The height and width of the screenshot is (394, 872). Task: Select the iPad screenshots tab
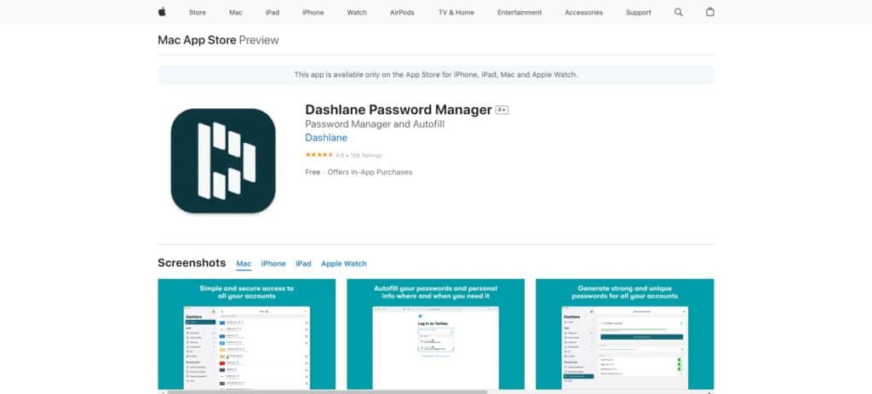click(303, 264)
